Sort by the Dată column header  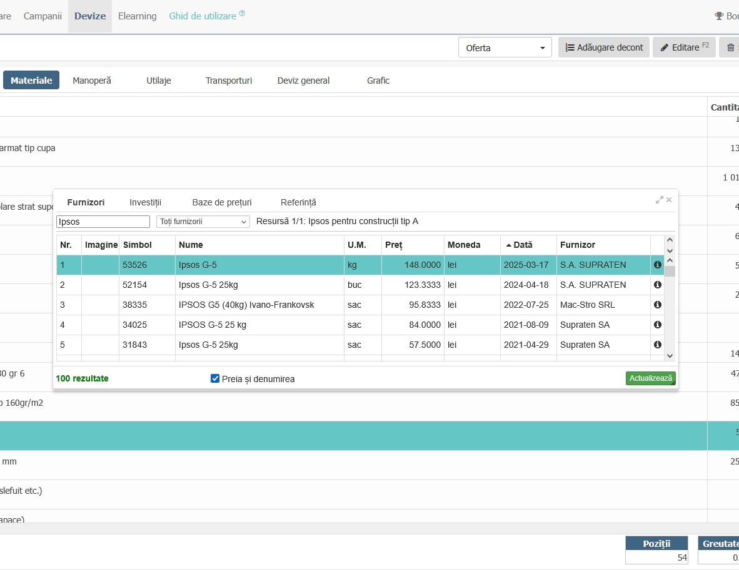coord(523,245)
